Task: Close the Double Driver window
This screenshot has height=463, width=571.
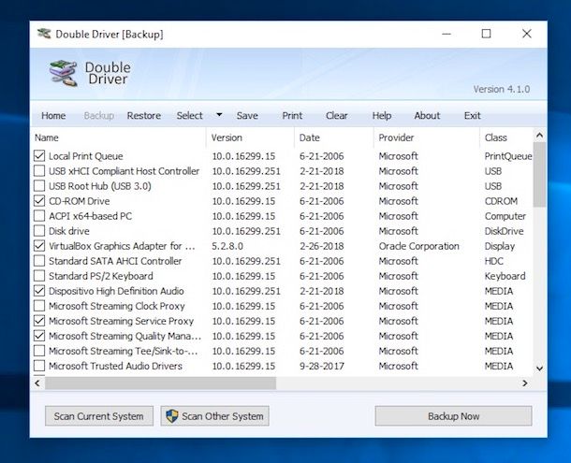Action: (x=527, y=34)
